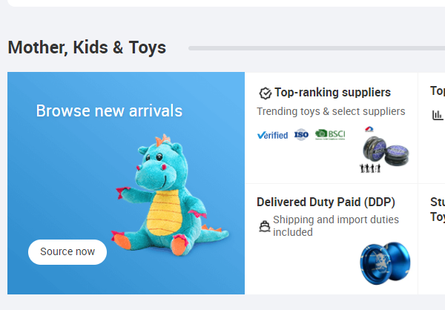Image resolution: width=445 pixels, height=310 pixels.
Task: Click the top-ranking checkmark badge icon
Action: (x=265, y=93)
